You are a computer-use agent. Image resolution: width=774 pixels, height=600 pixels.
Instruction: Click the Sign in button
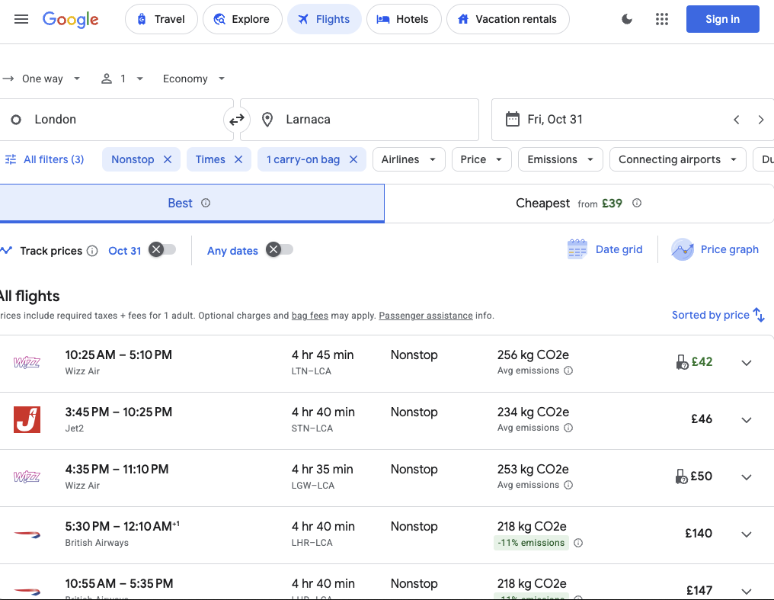[x=722, y=19]
